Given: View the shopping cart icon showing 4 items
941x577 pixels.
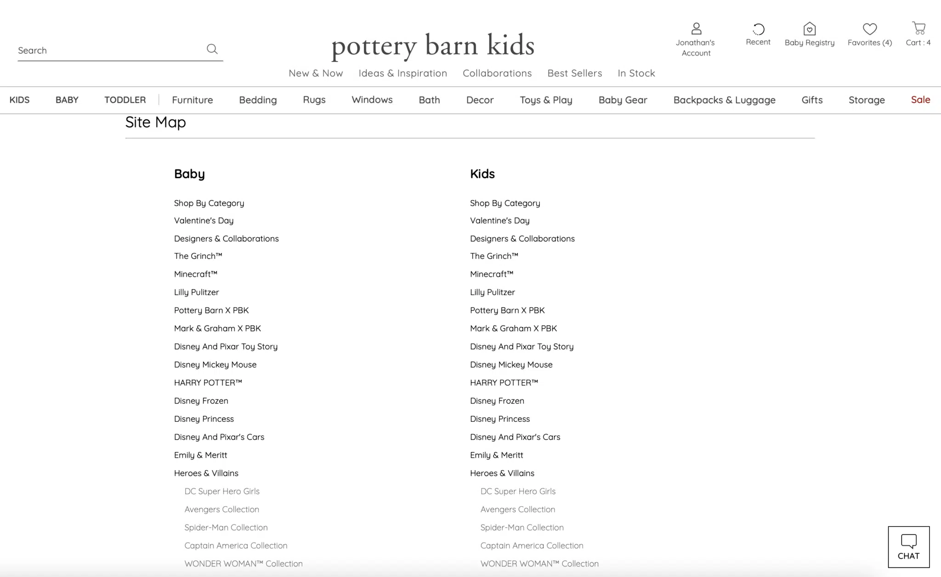Looking at the screenshot, I should 918,28.
